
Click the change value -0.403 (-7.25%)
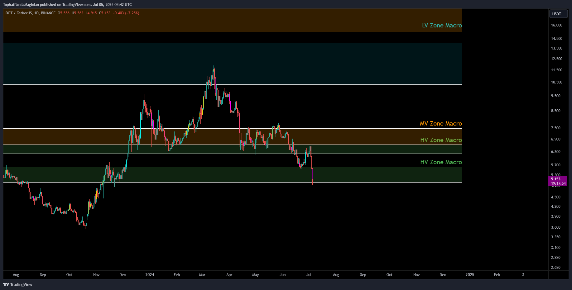126,13
